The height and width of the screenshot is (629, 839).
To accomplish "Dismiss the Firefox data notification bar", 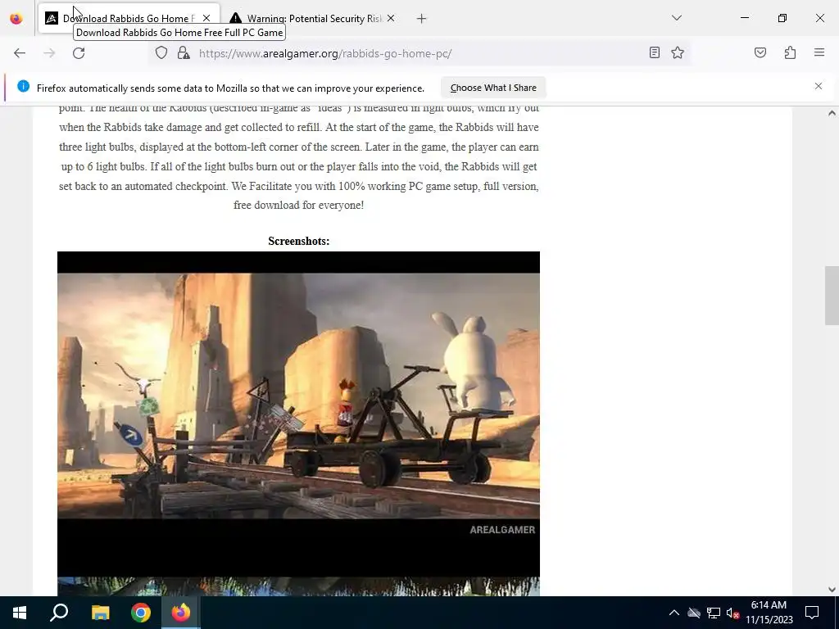I will (819, 86).
